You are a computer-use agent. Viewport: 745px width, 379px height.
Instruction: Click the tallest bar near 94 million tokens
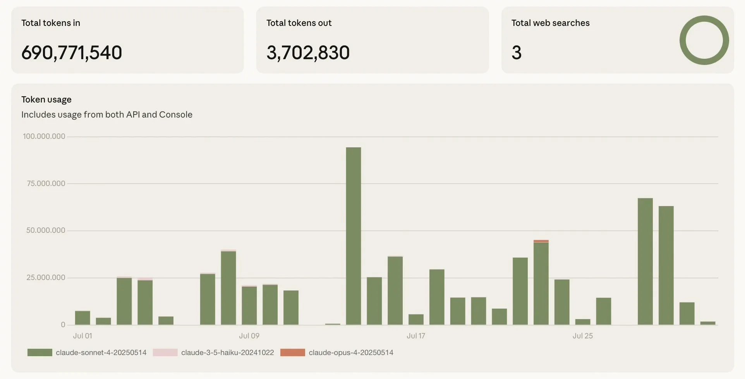click(354, 236)
